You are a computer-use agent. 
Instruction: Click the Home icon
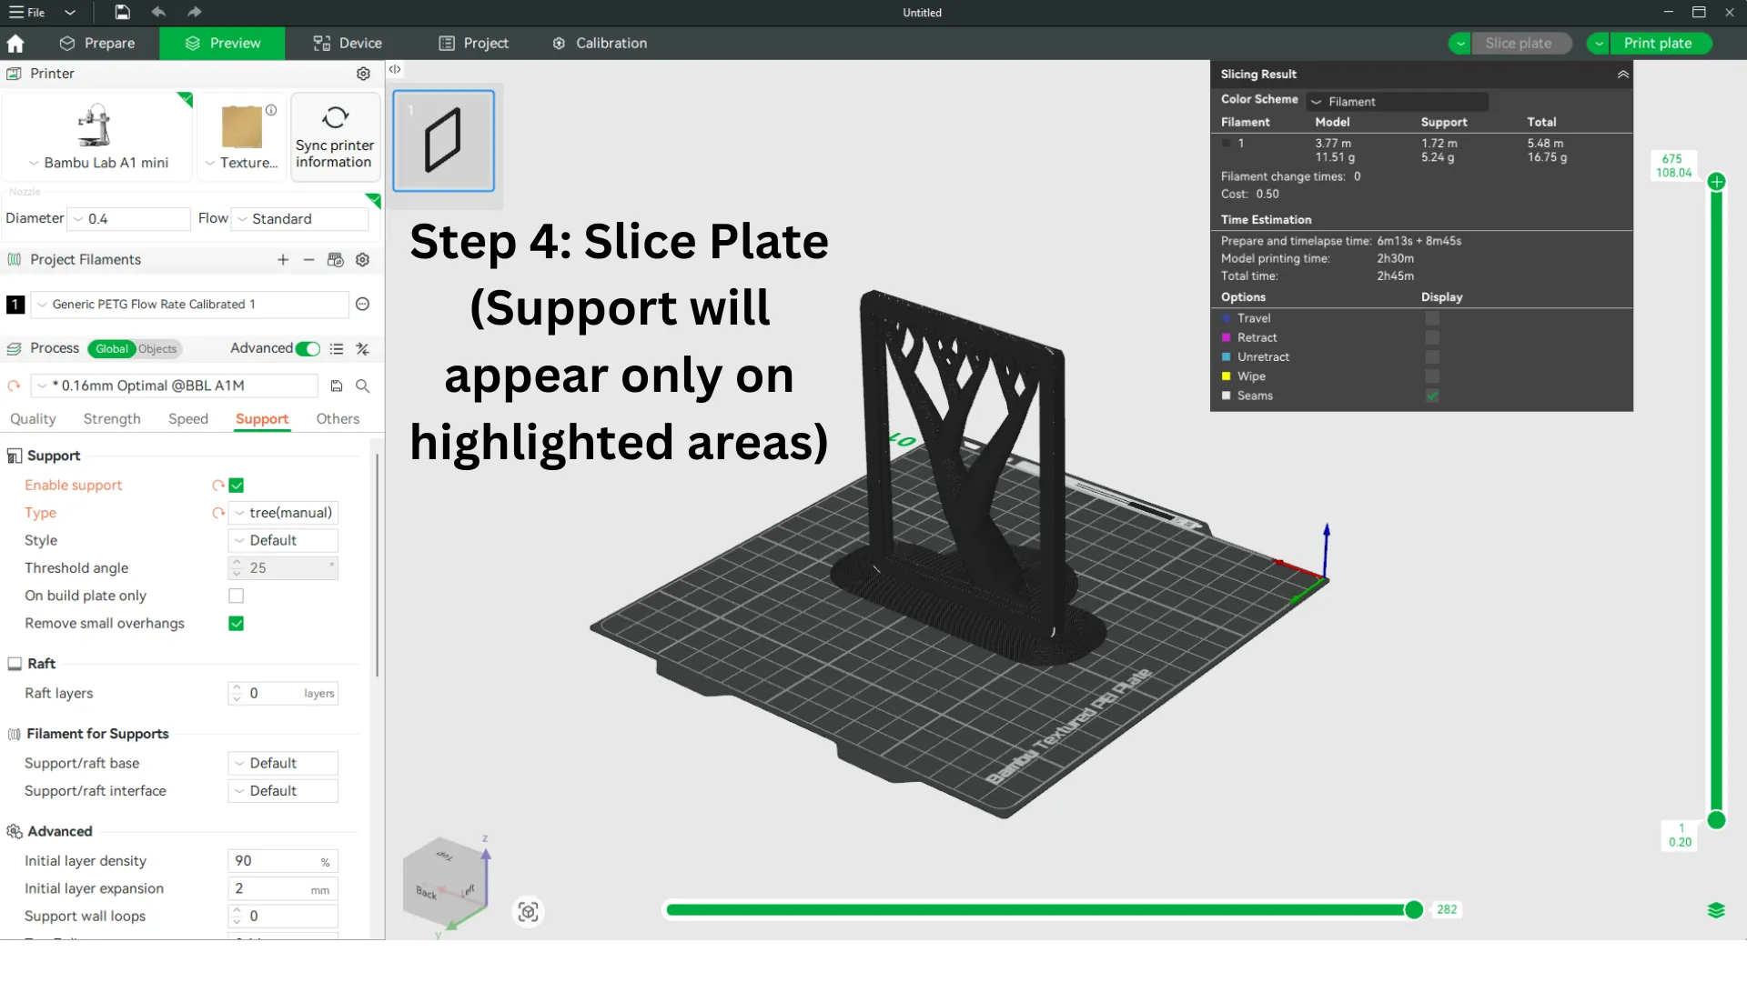[x=15, y=44]
